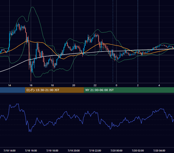Screen dimensions: 174x153
Task: Click the '7/19 20:00' time label
Action: [x=74, y=150]
